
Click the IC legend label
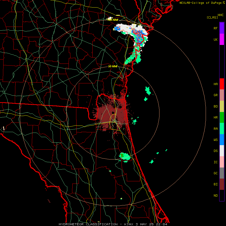point(215,162)
